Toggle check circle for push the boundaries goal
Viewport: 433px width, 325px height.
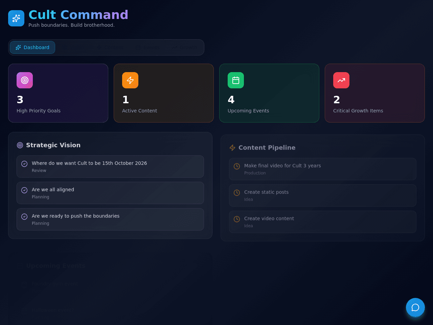[24, 217]
